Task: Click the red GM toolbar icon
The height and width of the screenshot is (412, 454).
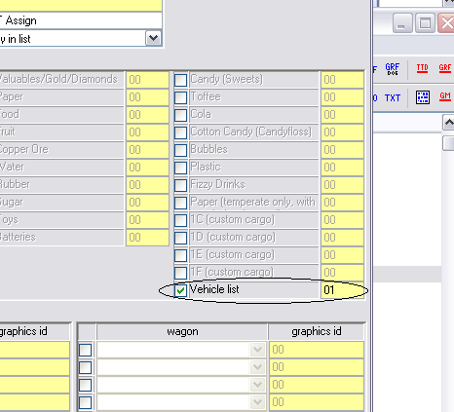Action: [445, 96]
